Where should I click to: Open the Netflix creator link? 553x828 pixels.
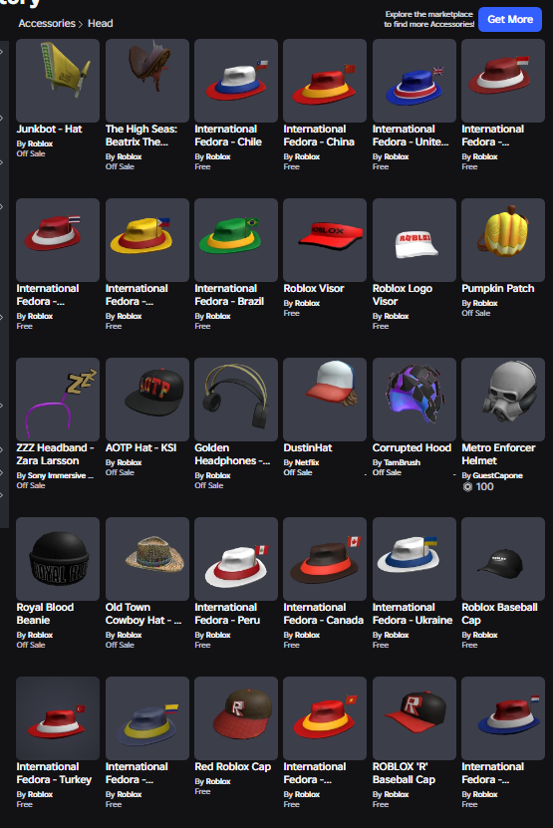click(x=307, y=462)
